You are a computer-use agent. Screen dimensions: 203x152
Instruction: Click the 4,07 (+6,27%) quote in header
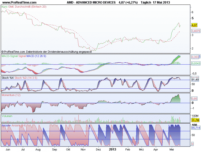[x=128, y=2]
